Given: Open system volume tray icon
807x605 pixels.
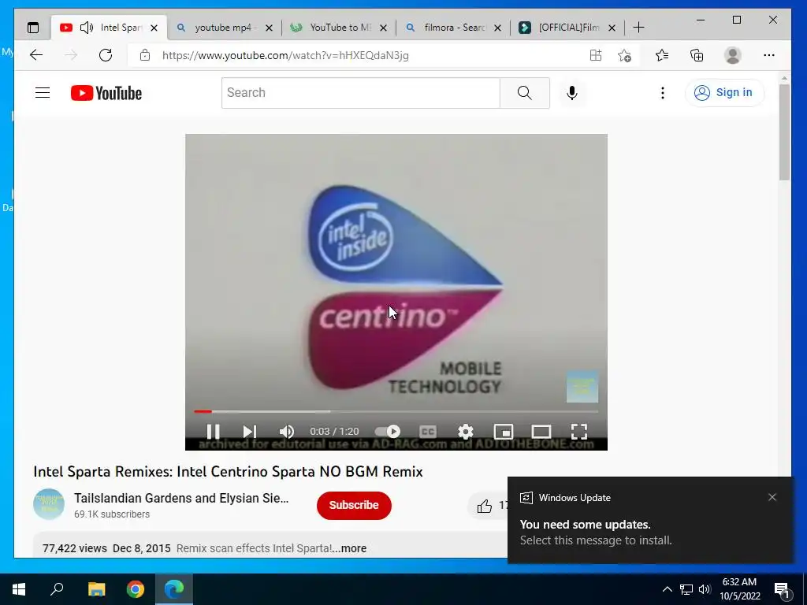Looking at the screenshot, I should click(705, 589).
